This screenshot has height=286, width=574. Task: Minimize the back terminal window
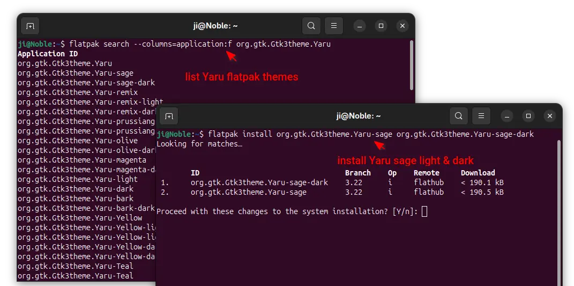(360, 26)
